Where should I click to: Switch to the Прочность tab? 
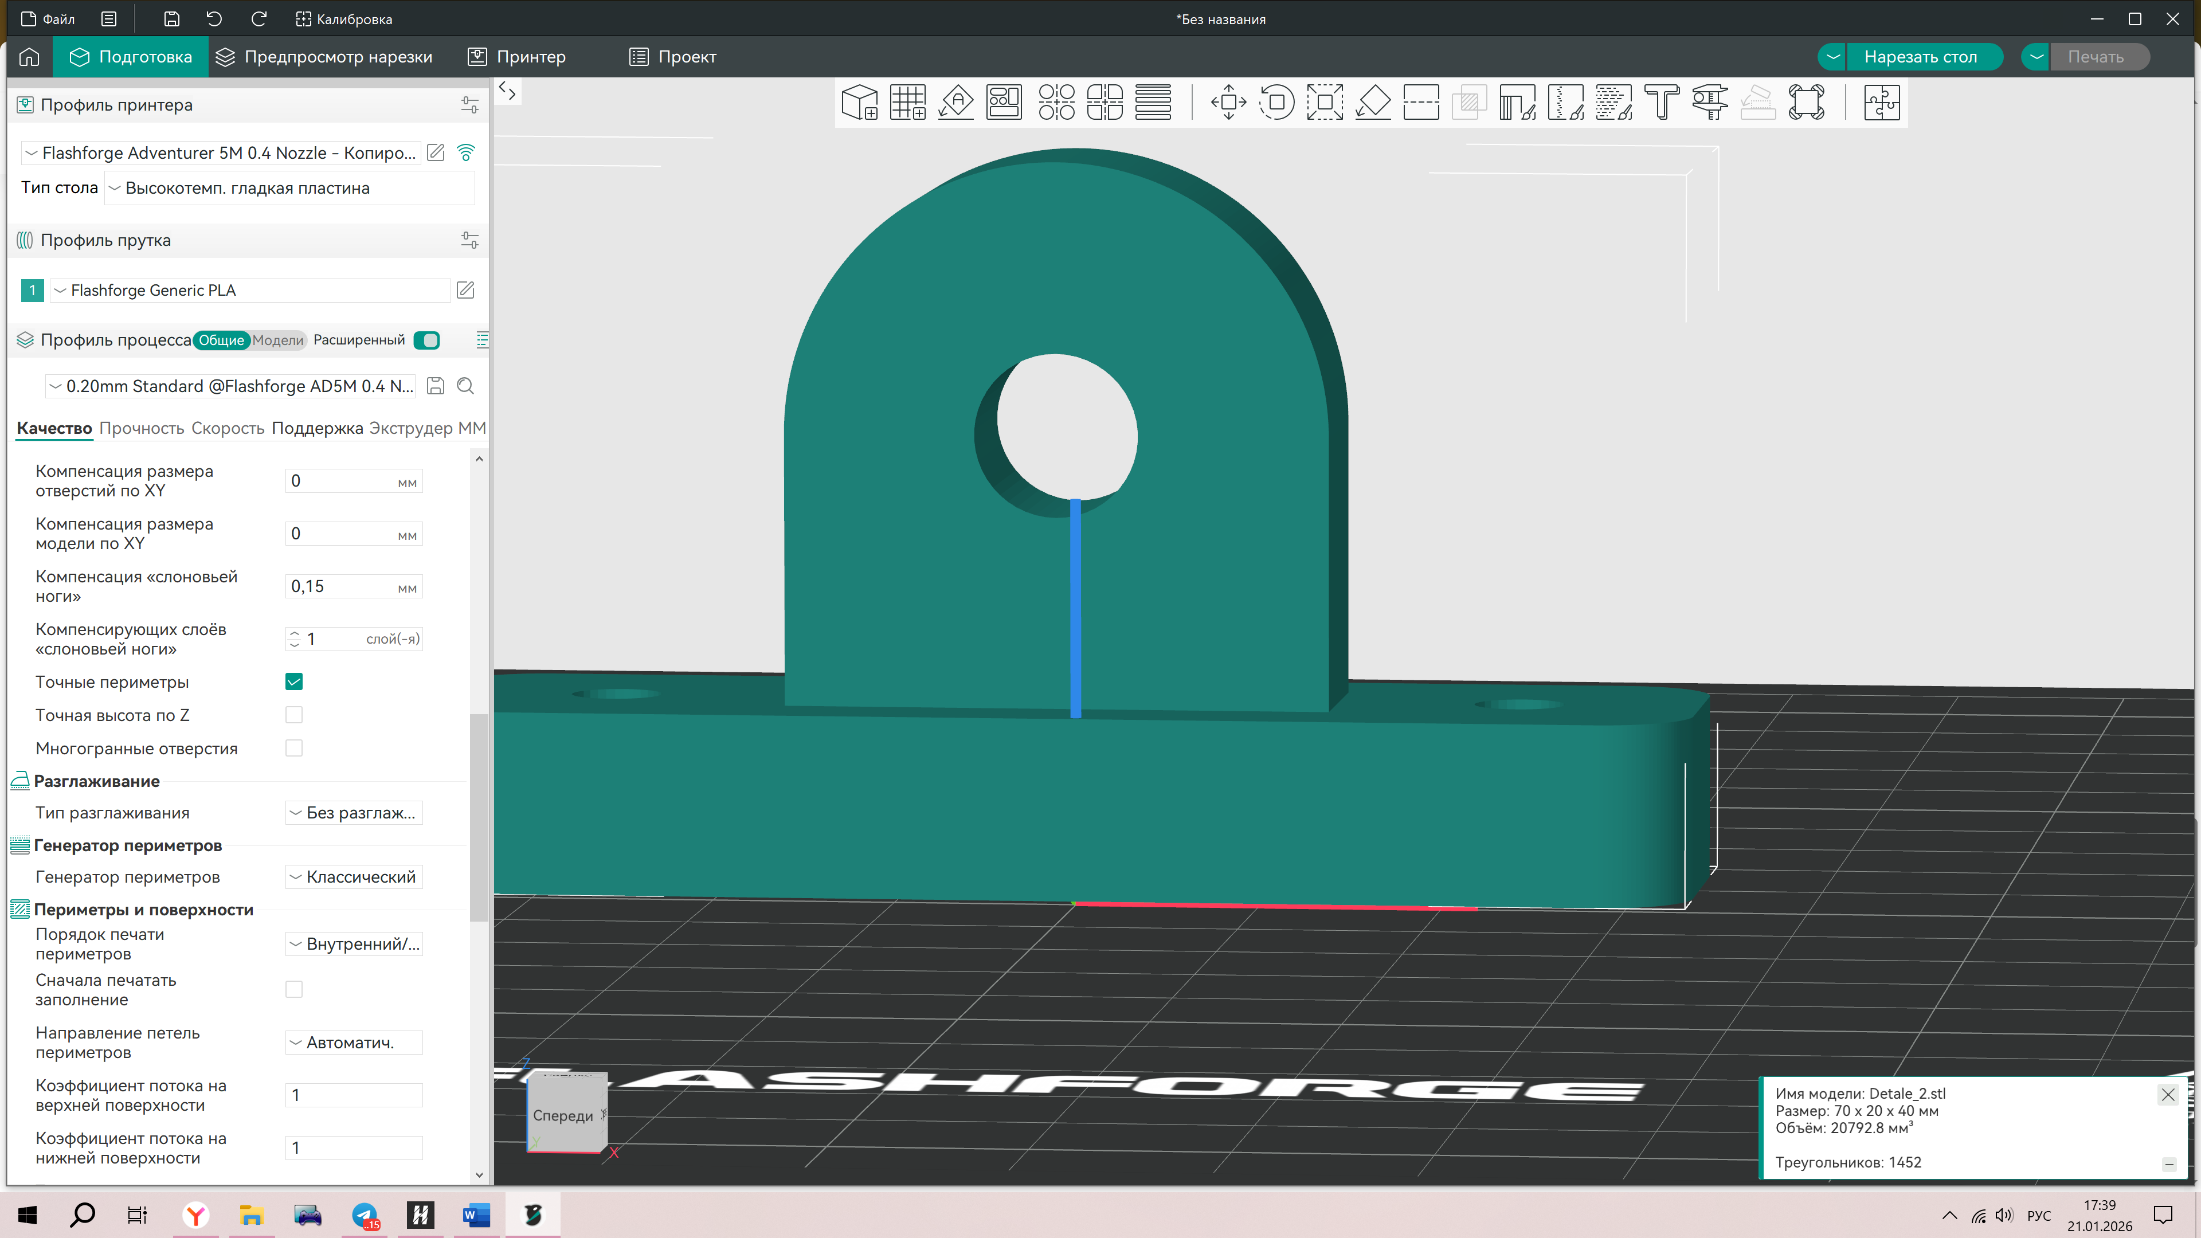click(141, 428)
